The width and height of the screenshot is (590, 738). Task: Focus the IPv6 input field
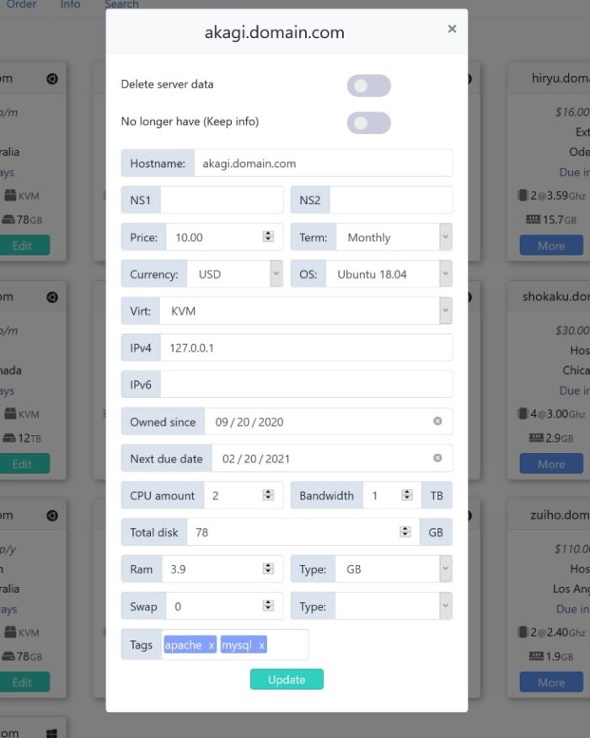pos(306,384)
